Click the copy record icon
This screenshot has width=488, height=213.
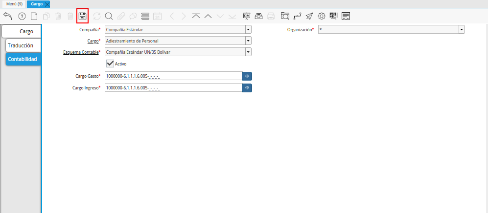pos(46,16)
